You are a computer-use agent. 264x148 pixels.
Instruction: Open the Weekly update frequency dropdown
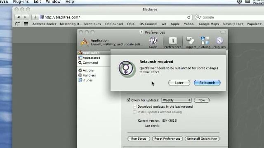click(x=176, y=100)
